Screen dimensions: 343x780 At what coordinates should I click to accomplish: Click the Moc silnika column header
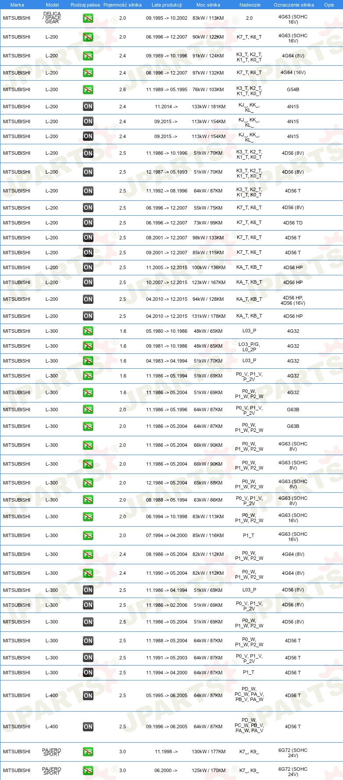[208, 5]
